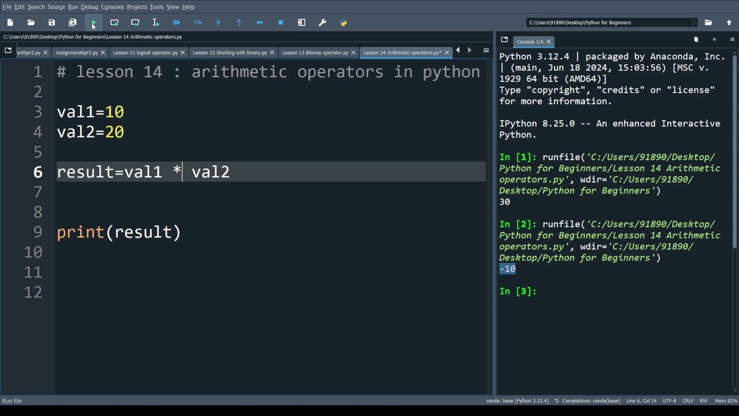Open the Search menu
739x416 pixels.
tap(36, 7)
